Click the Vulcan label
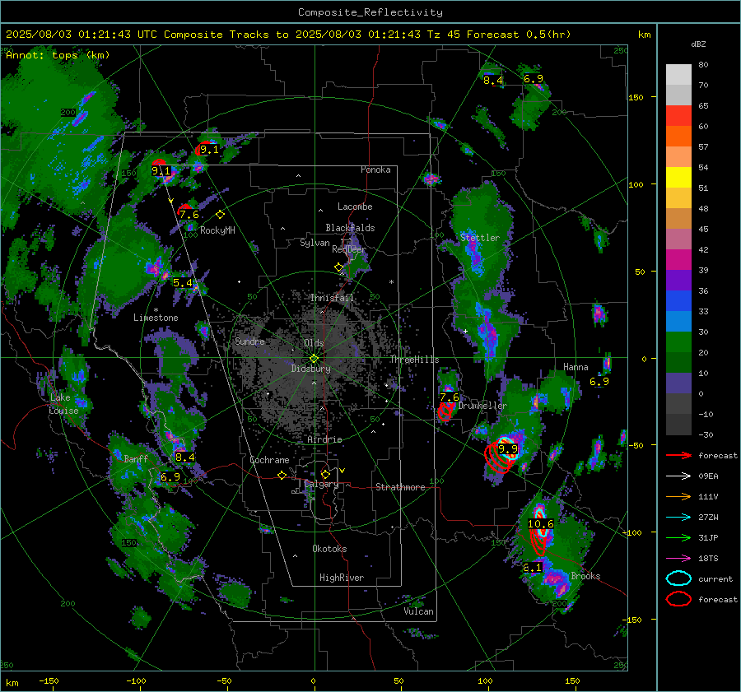Viewport: 741px width, 692px height. pyautogui.click(x=418, y=611)
